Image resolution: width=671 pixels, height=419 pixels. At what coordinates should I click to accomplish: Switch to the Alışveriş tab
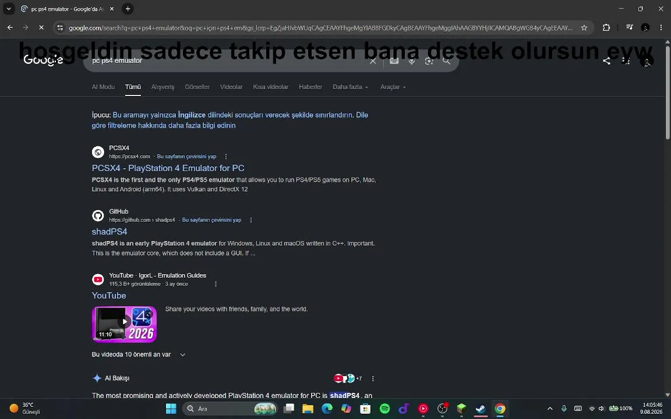tap(163, 87)
